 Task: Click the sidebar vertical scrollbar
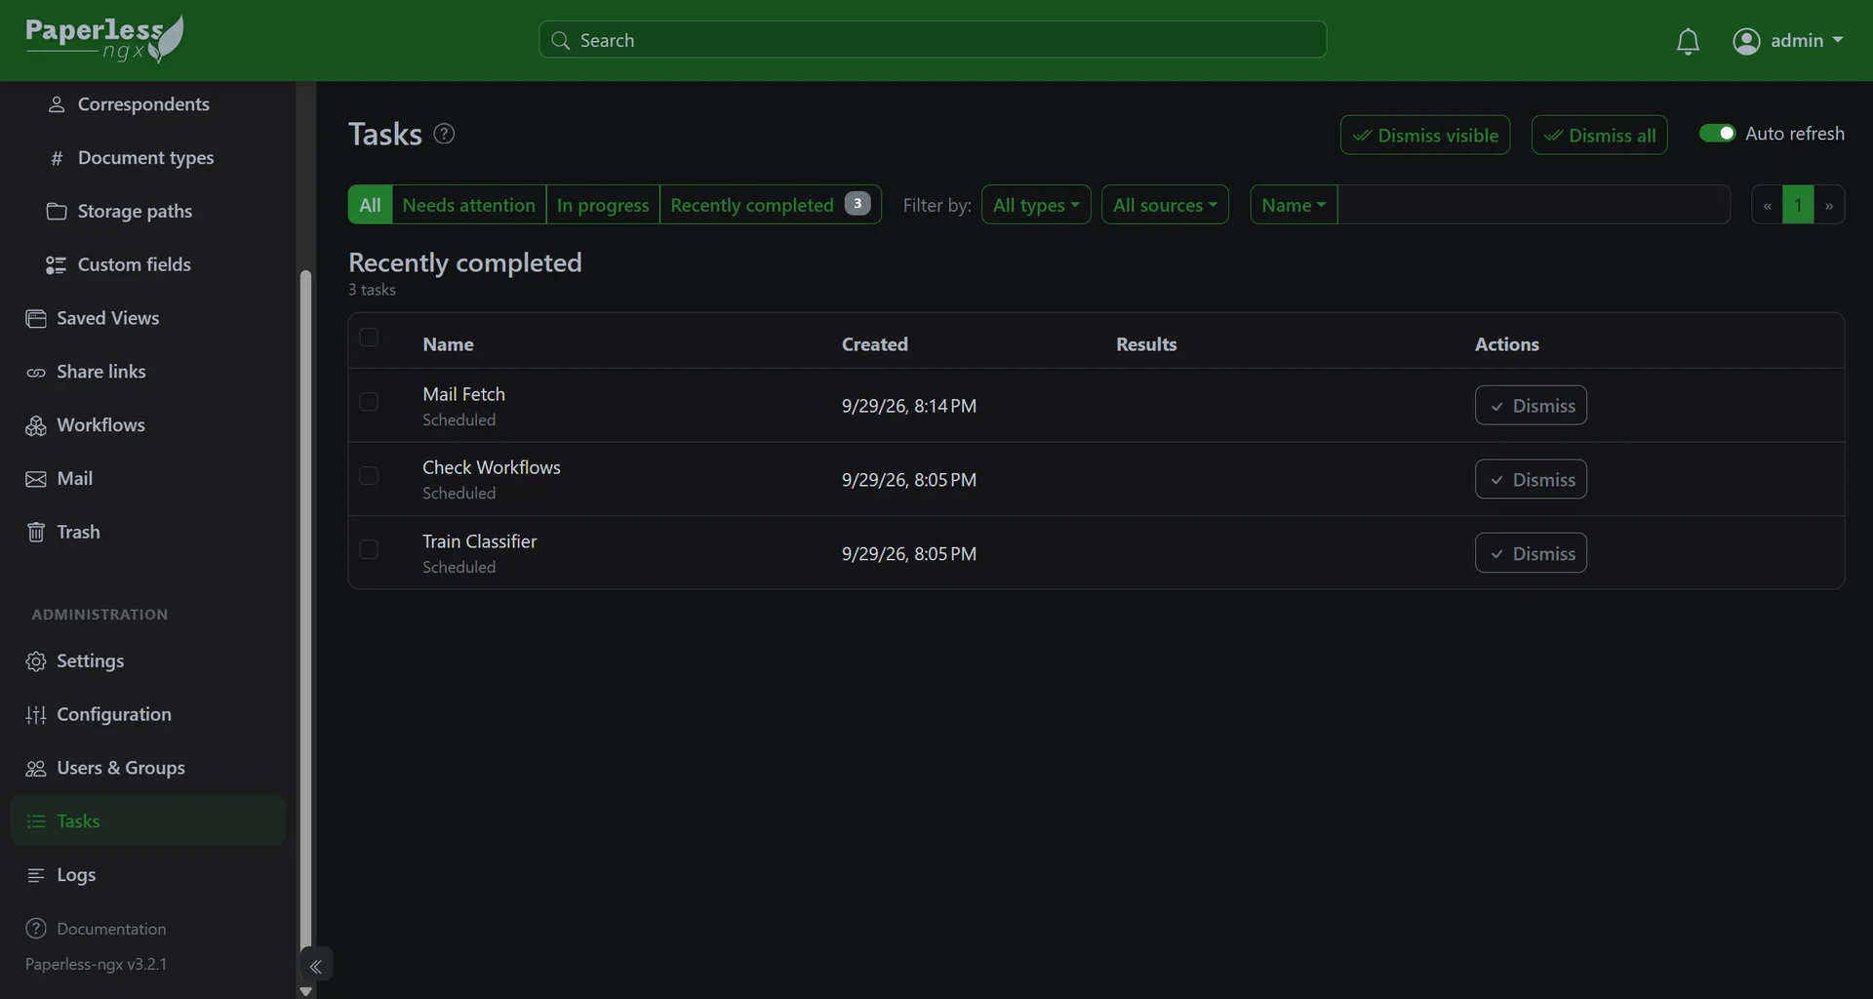[305, 610]
